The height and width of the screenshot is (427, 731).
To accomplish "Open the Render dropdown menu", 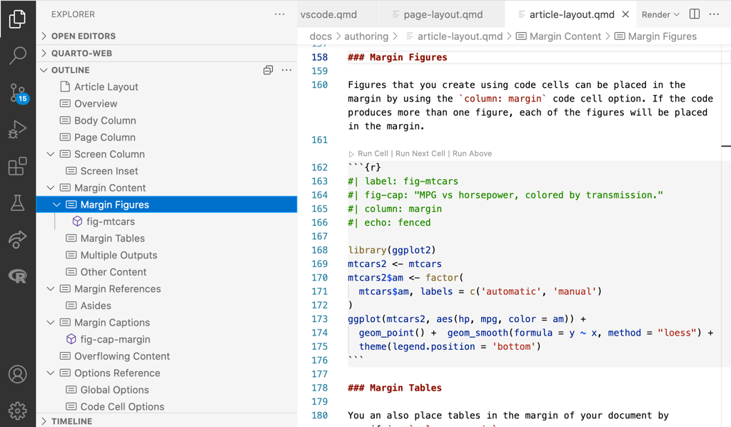I will [x=675, y=14].
